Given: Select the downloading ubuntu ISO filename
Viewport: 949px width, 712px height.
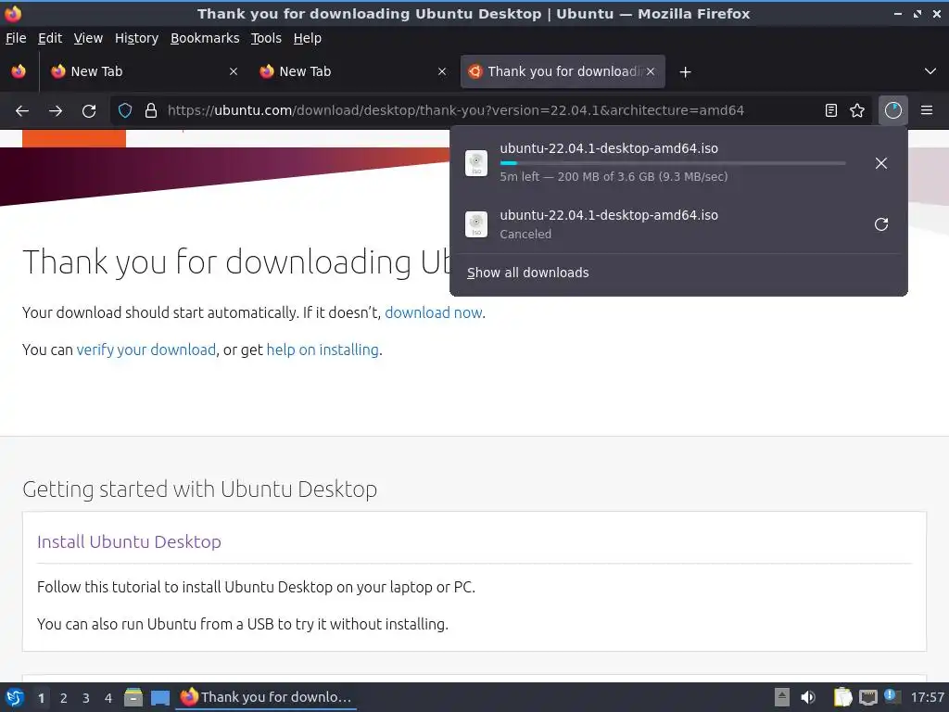Looking at the screenshot, I should pos(609,148).
